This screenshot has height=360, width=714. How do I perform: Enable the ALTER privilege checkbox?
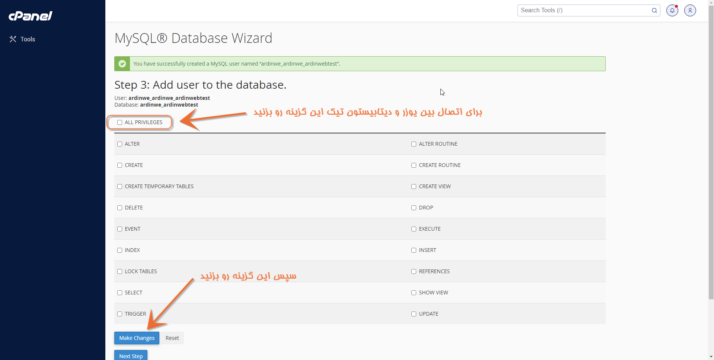click(119, 144)
